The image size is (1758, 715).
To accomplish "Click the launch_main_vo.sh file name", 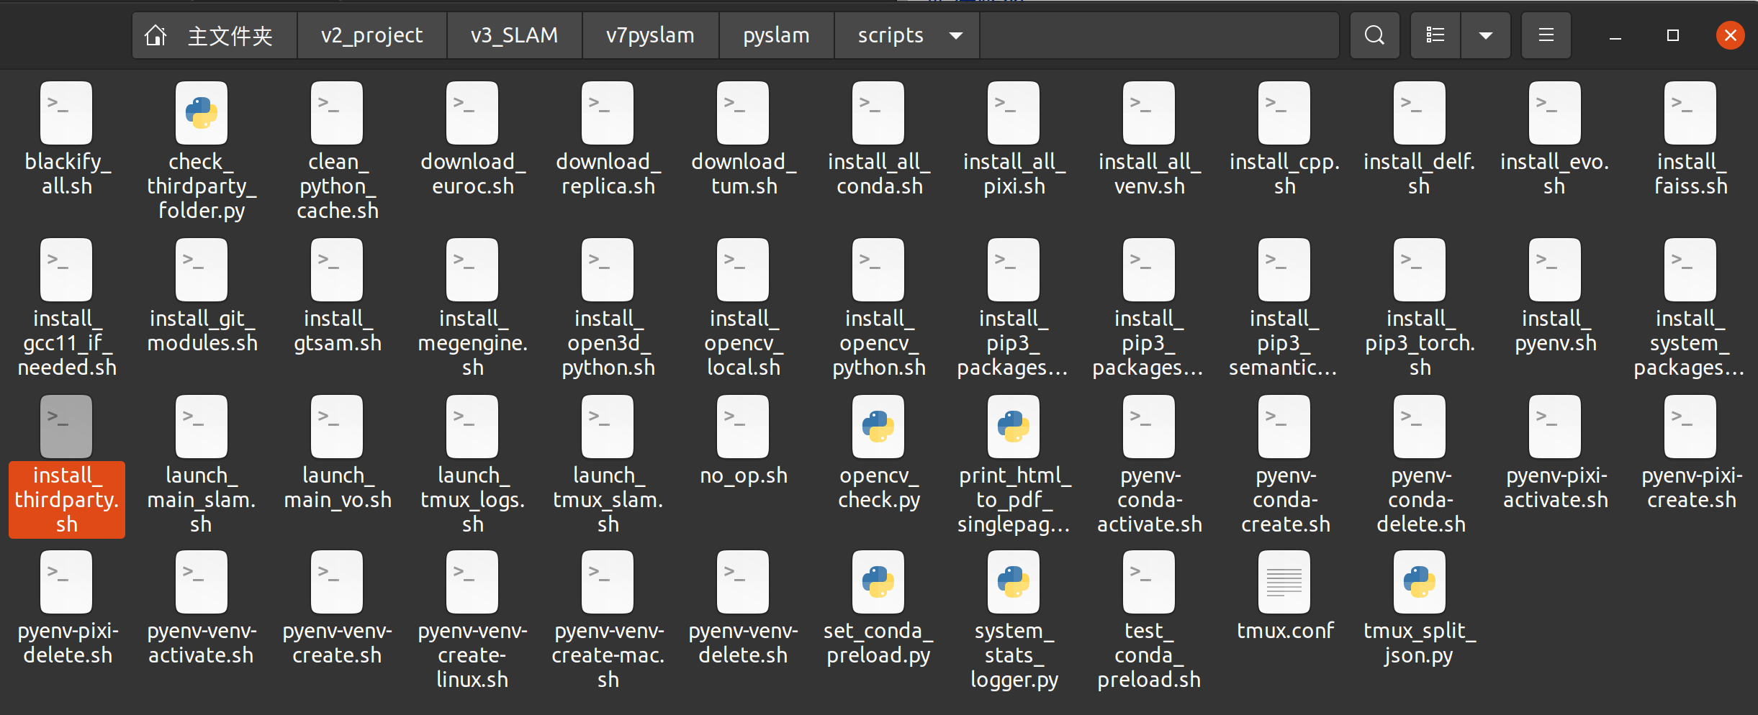I will pos(338,488).
